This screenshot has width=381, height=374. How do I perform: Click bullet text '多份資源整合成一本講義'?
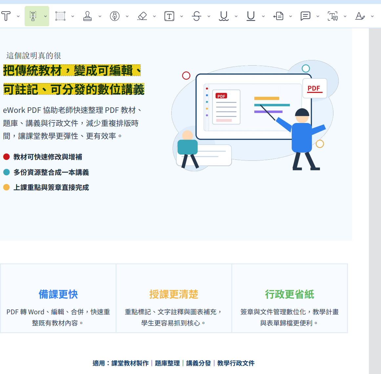[51, 172]
